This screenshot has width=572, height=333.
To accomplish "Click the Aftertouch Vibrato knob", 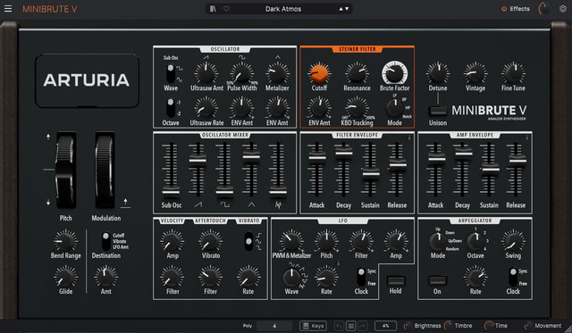I will pyautogui.click(x=210, y=241).
